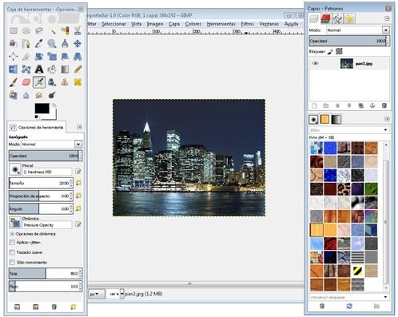398x317 pixels.
Task: Anchor the floating layer in Capas panel
Action: [x=372, y=105]
